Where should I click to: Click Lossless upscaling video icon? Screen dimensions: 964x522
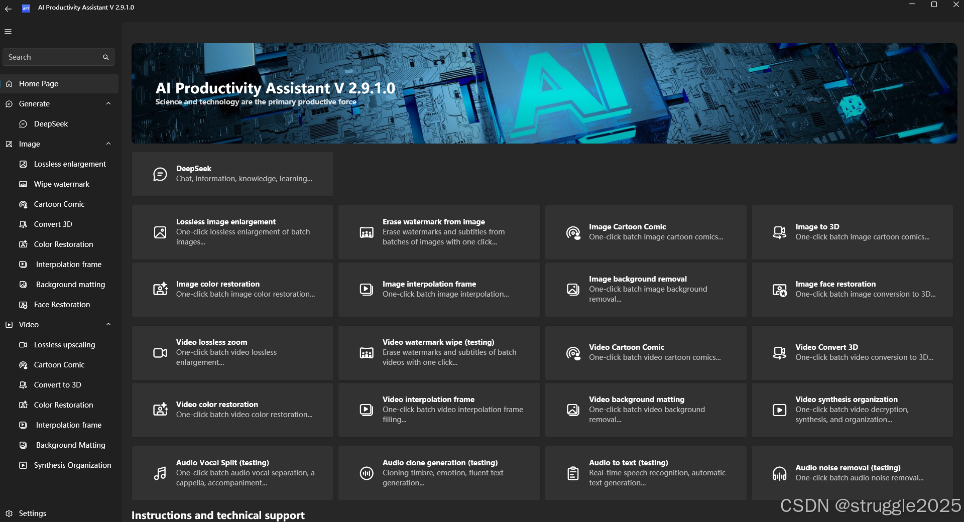pyautogui.click(x=23, y=345)
